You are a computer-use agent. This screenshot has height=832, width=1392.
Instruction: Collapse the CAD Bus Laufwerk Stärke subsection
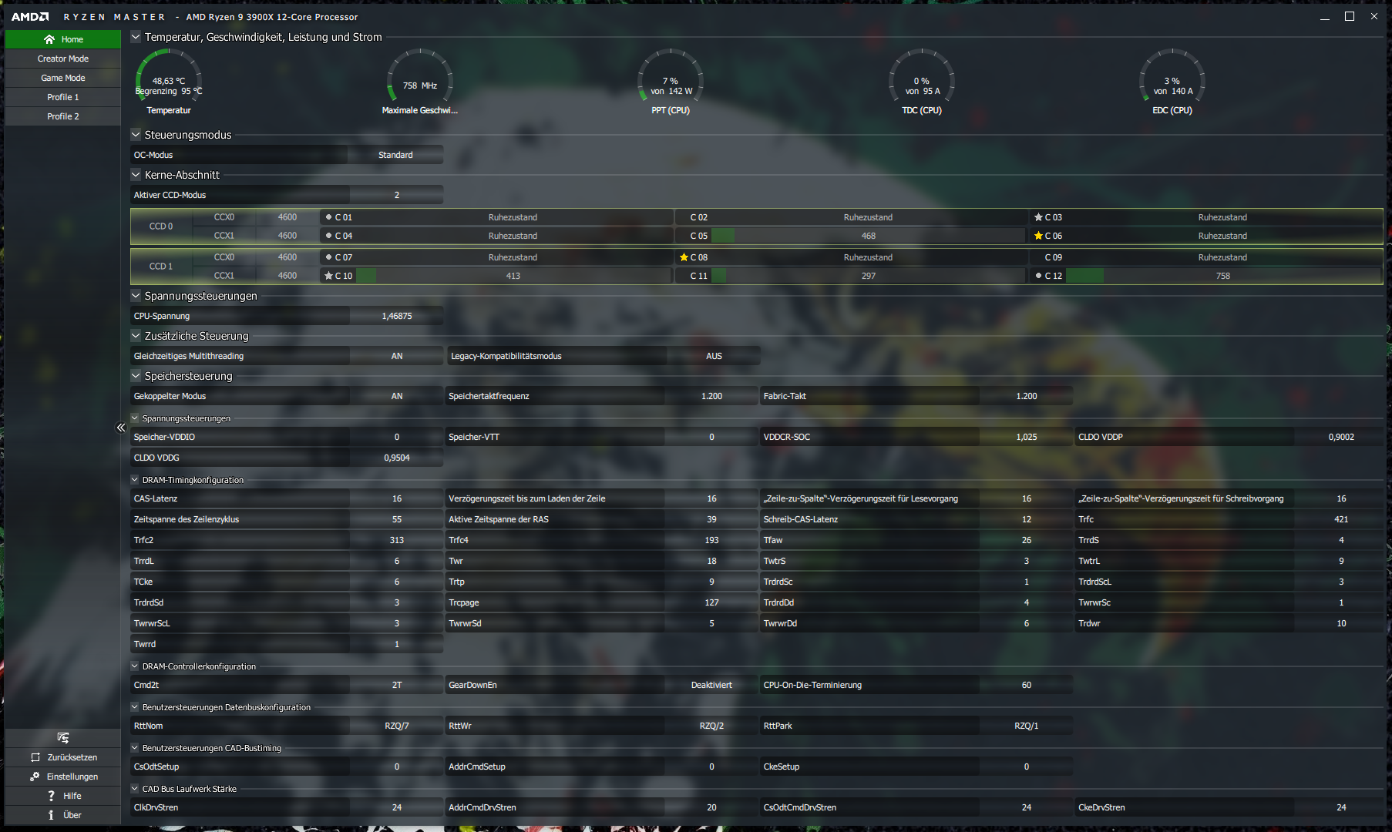[x=135, y=788]
